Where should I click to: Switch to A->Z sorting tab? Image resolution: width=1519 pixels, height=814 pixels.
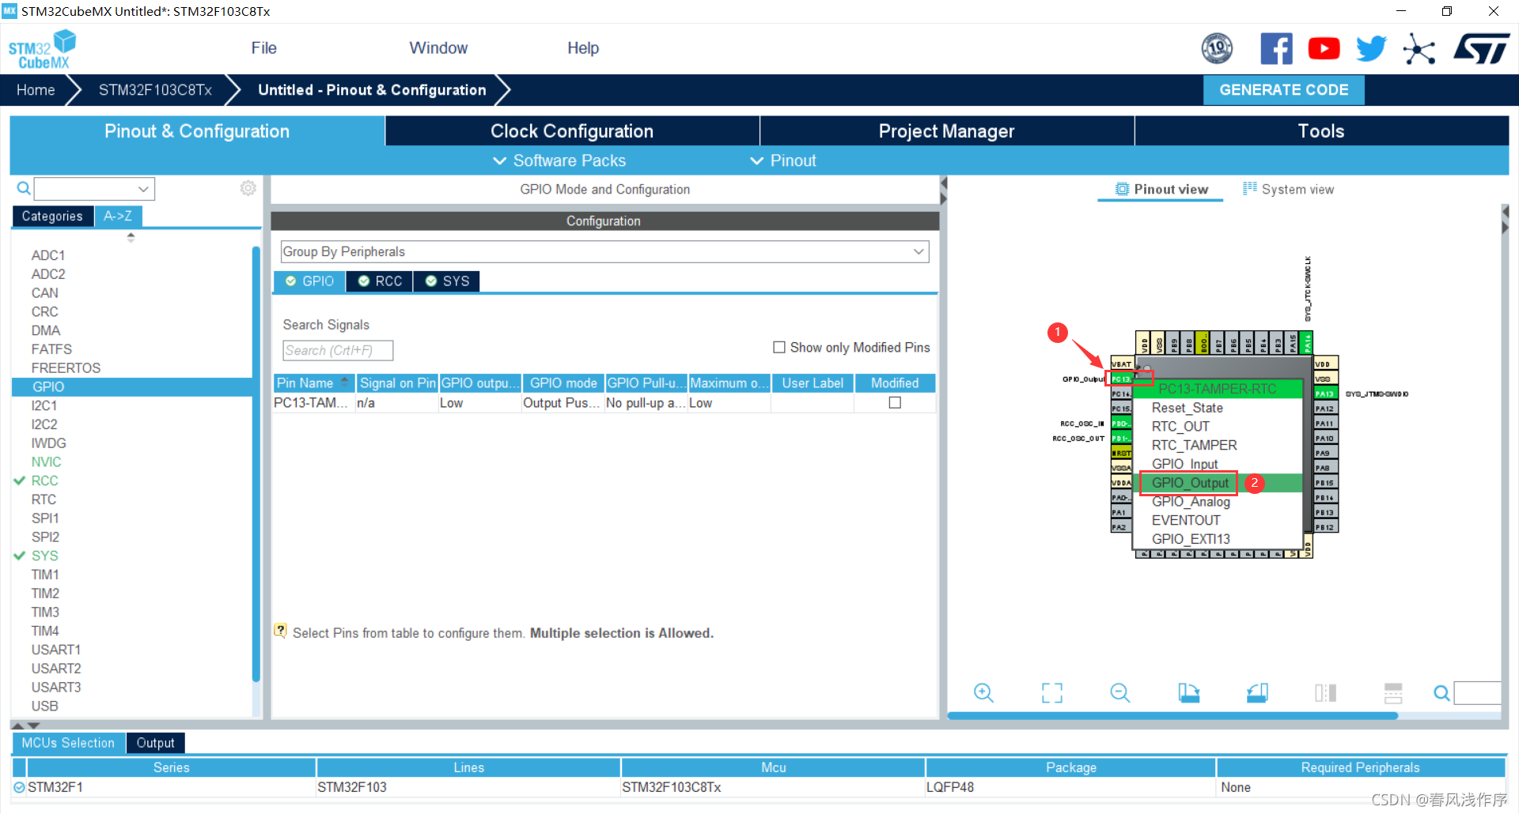click(118, 216)
